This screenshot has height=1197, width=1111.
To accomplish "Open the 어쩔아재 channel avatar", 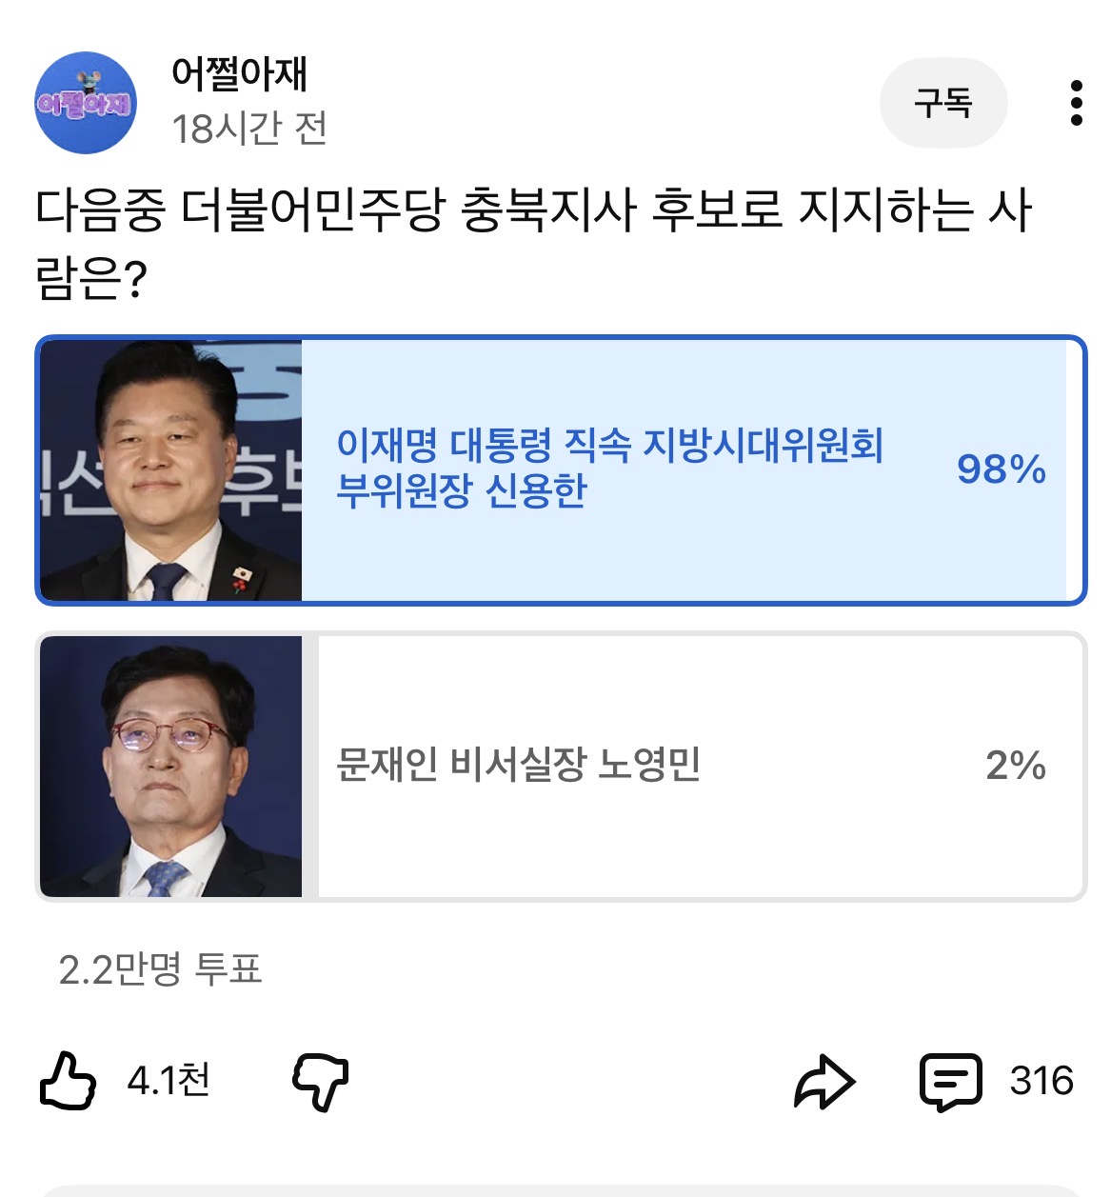I will click(86, 103).
